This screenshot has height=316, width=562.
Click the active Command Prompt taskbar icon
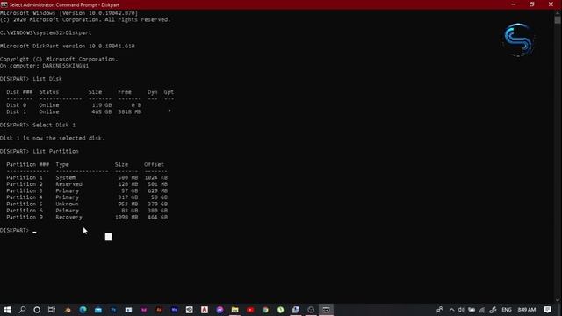tap(326, 310)
